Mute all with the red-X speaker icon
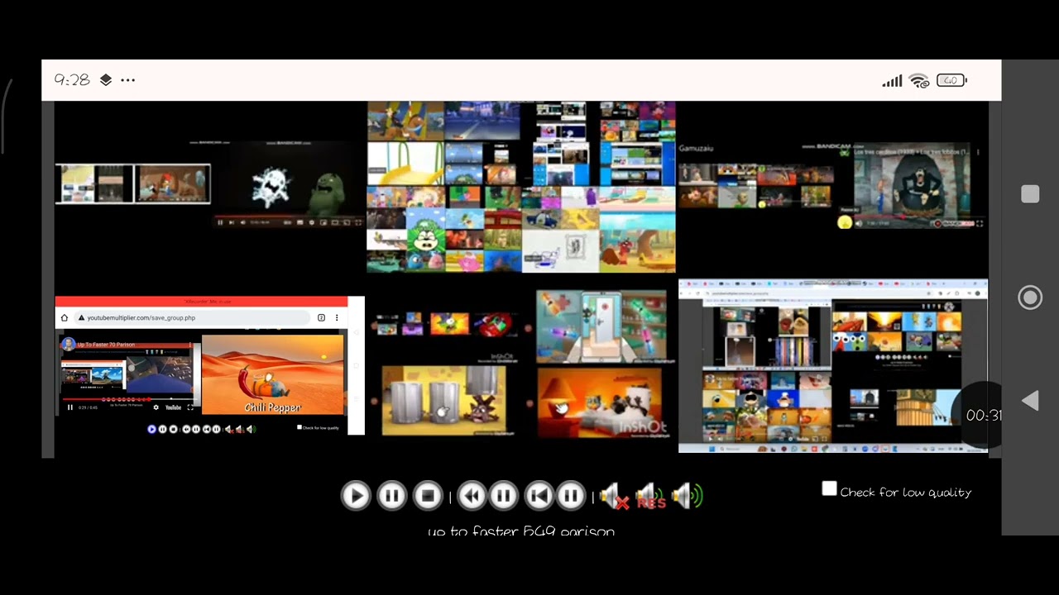 (x=614, y=497)
